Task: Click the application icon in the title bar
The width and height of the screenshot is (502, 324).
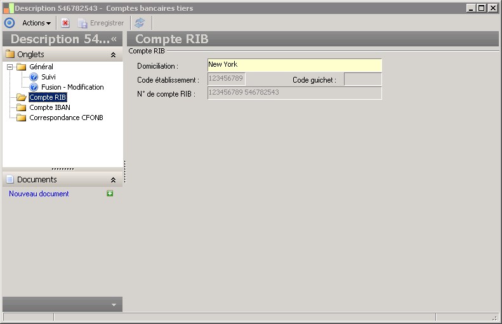Action: pyautogui.click(x=9, y=8)
